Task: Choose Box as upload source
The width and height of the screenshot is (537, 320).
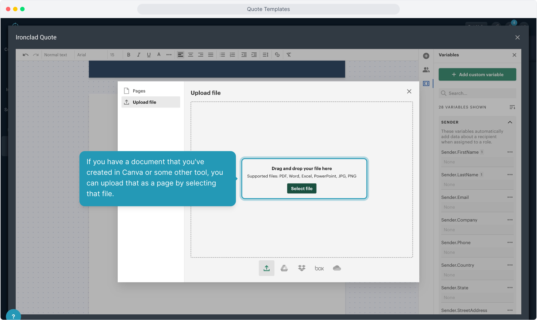Action: [319, 268]
